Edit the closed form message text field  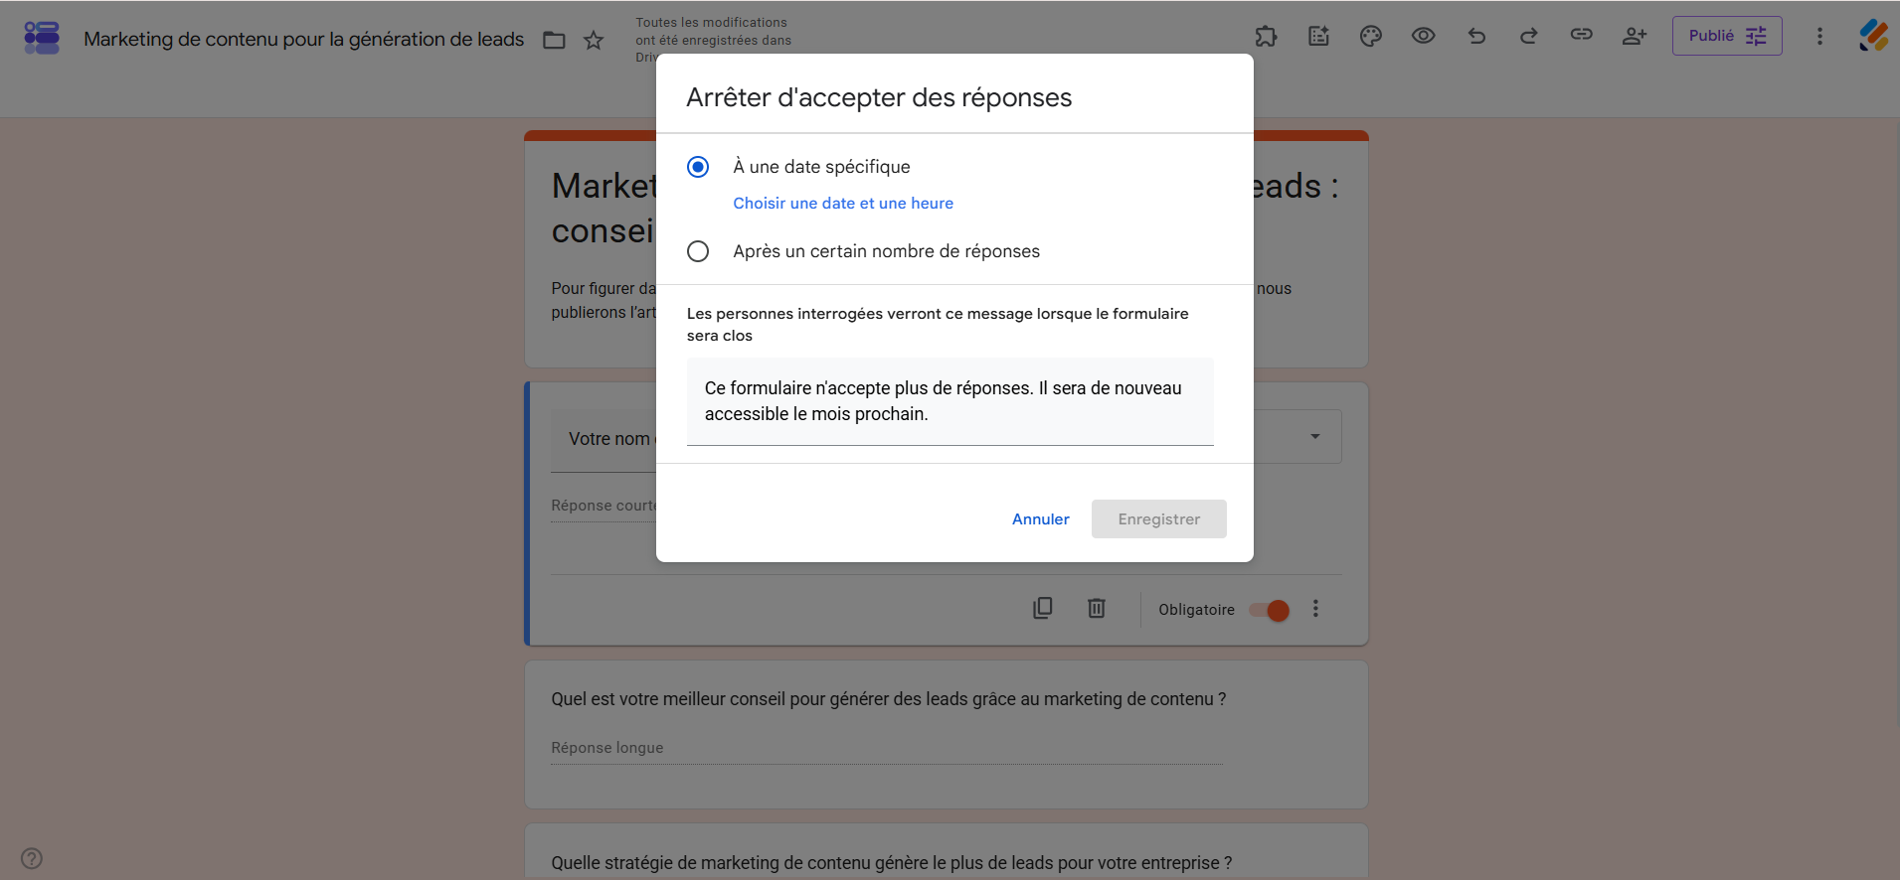(950, 401)
